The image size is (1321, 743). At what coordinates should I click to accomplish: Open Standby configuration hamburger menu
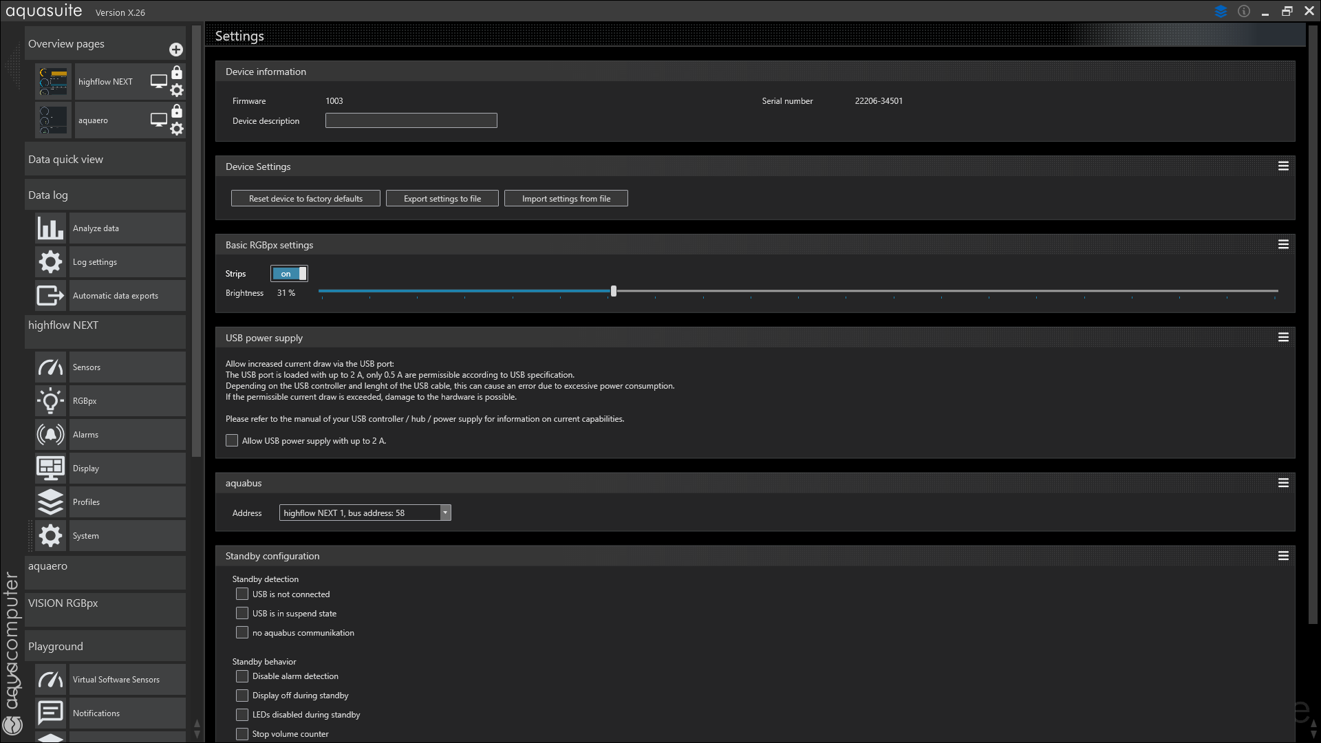[x=1283, y=557]
